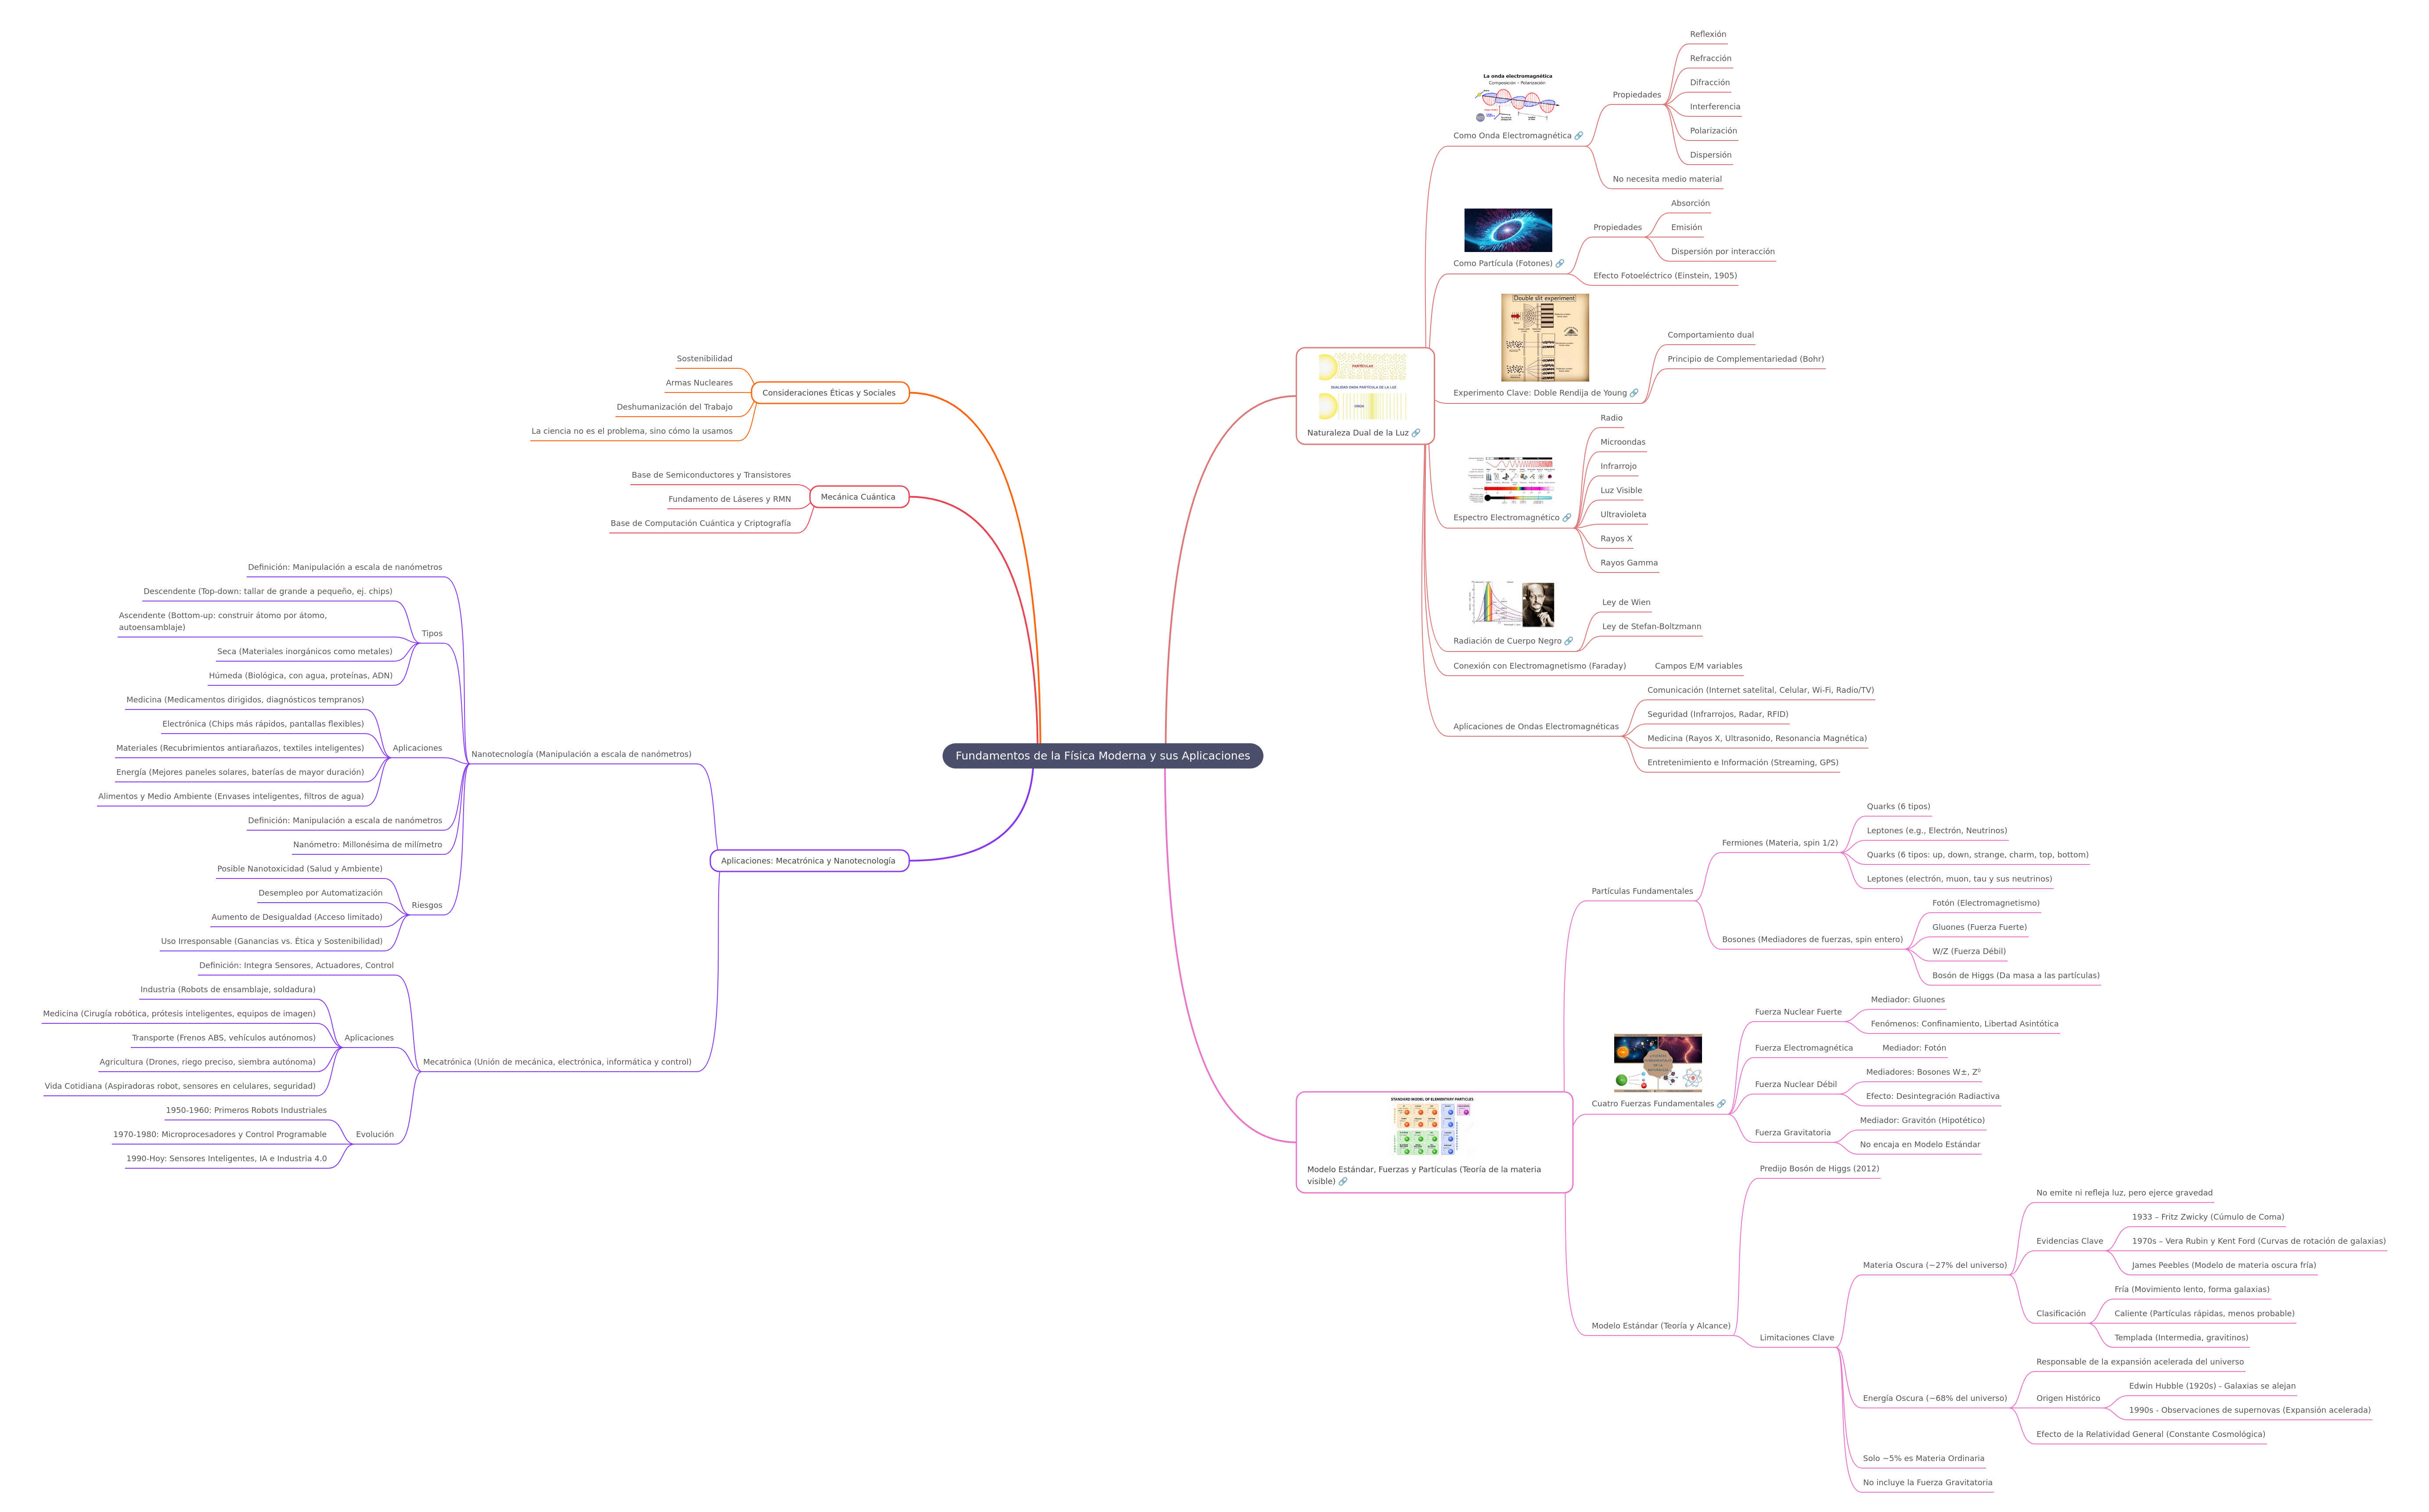Select Efecto Fotoeléctrico (Einstein, 1905)
Screen dimensions: 2429x1512
[1665, 276]
